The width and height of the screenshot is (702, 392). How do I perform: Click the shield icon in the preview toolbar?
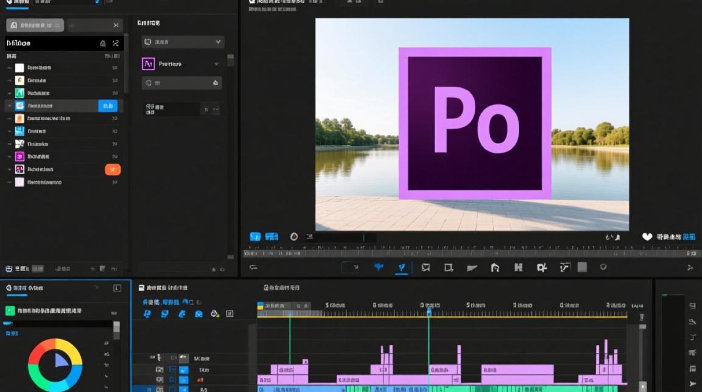[603, 267]
